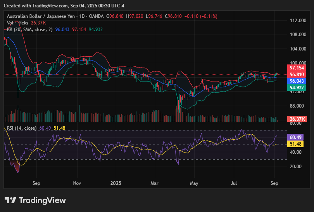
Task: Click the high value H97.020
Action: click(x=135, y=16)
